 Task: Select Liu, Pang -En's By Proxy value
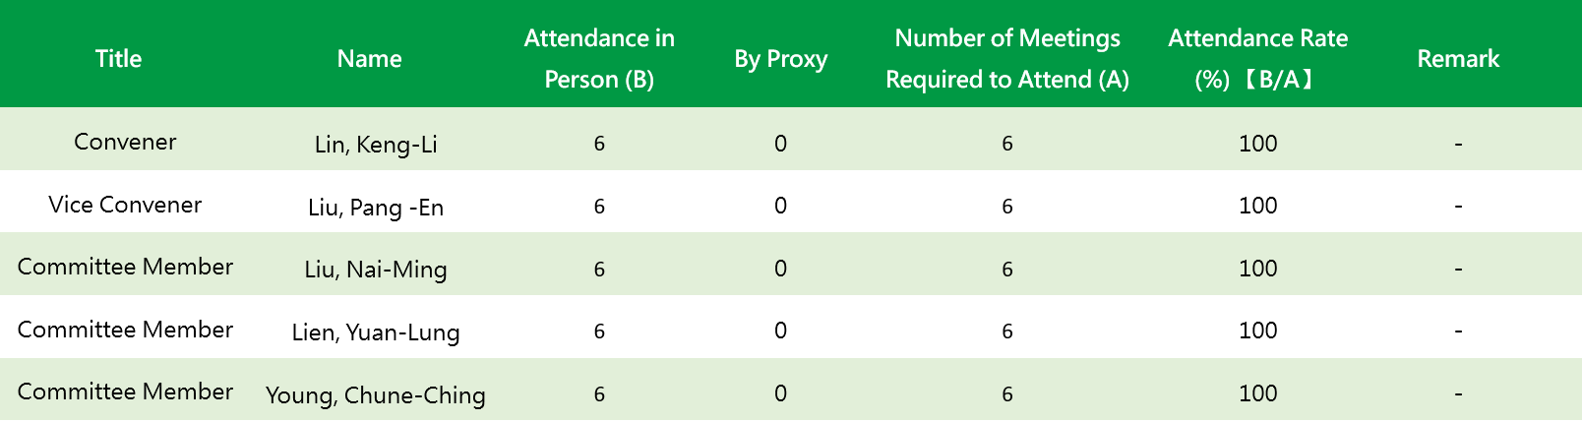coord(780,206)
